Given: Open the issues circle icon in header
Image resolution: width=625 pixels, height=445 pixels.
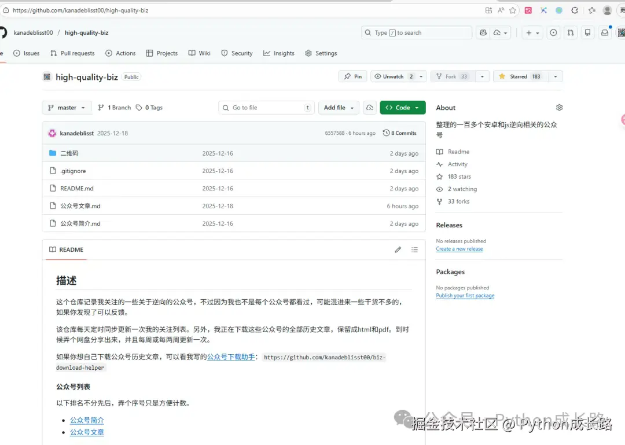Looking at the screenshot, I should [x=553, y=33].
